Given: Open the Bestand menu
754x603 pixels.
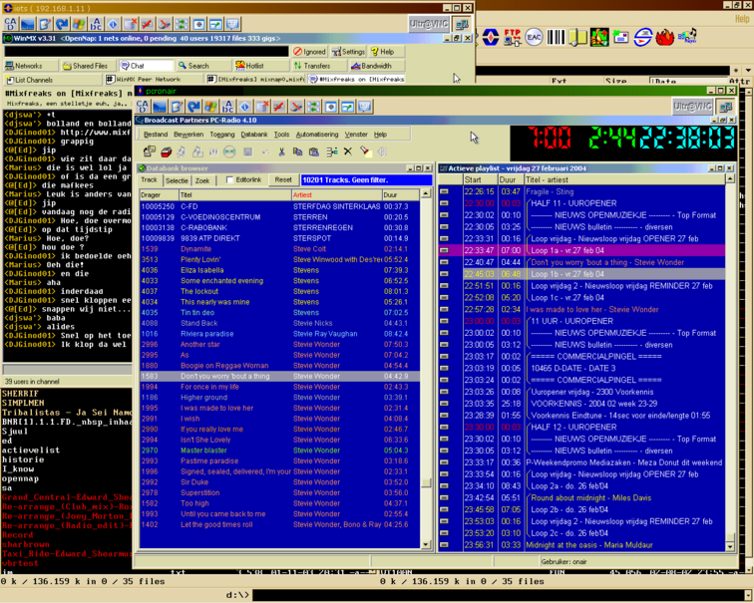Looking at the screenshot, I should 156,135.
